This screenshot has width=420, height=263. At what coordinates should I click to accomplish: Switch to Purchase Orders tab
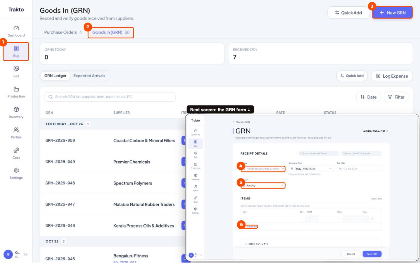click(63, 32)
